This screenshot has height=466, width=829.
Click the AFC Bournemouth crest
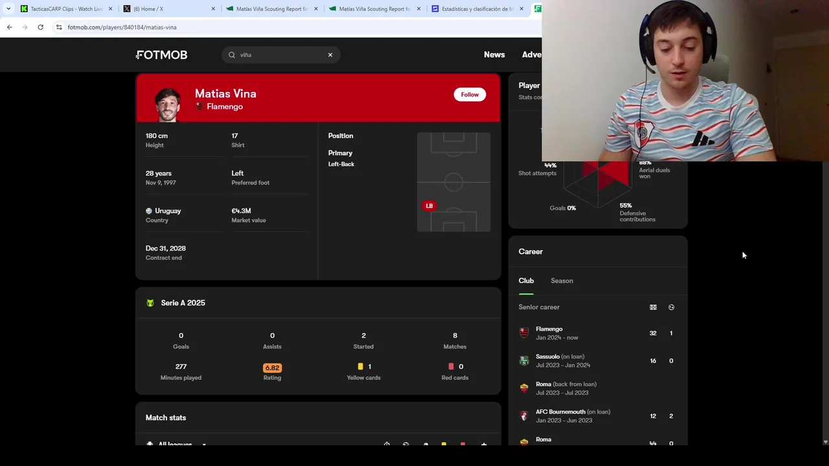click(524, 416)
